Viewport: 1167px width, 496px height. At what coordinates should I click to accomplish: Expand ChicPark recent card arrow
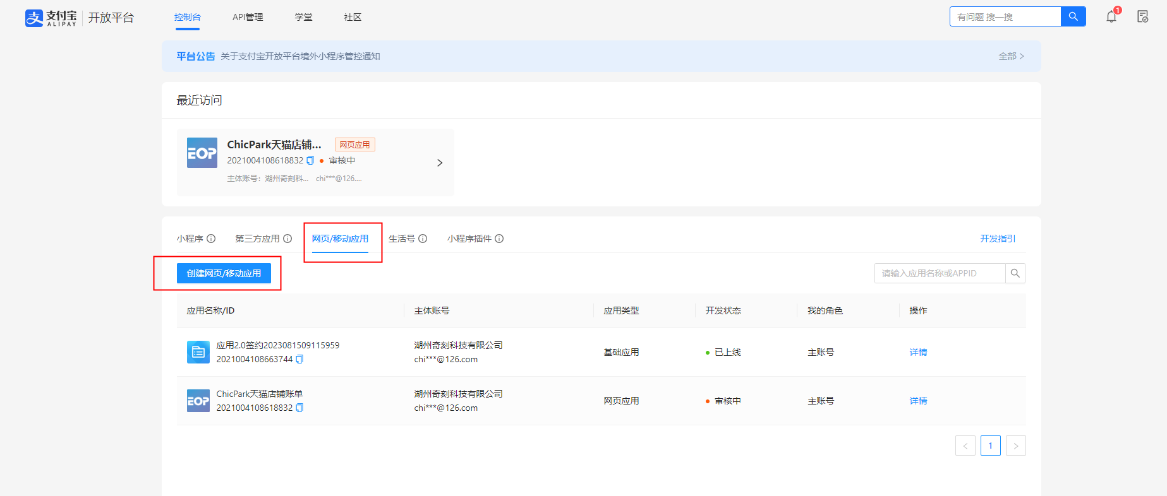pos(440,163)
